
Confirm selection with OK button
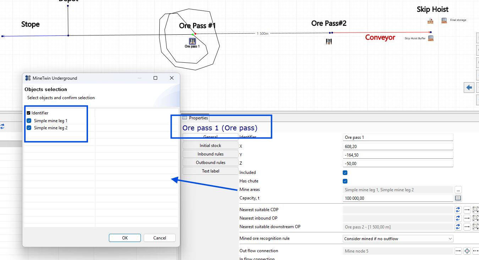point(125,238)
